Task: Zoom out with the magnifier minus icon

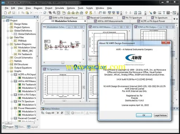Action: click(x=54, y=13)
